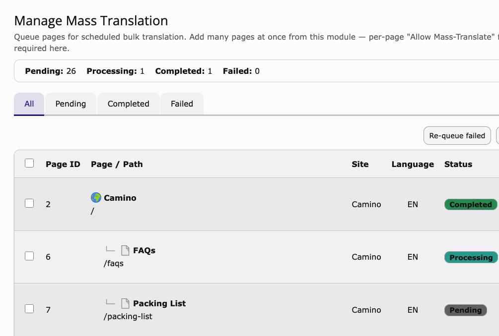Click the Processing: 1 counter
Viewport: 499px width, 336px height.
116,71
